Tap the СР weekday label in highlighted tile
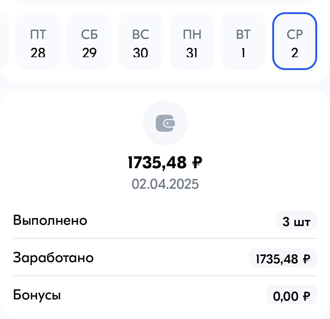 (295, 34)
